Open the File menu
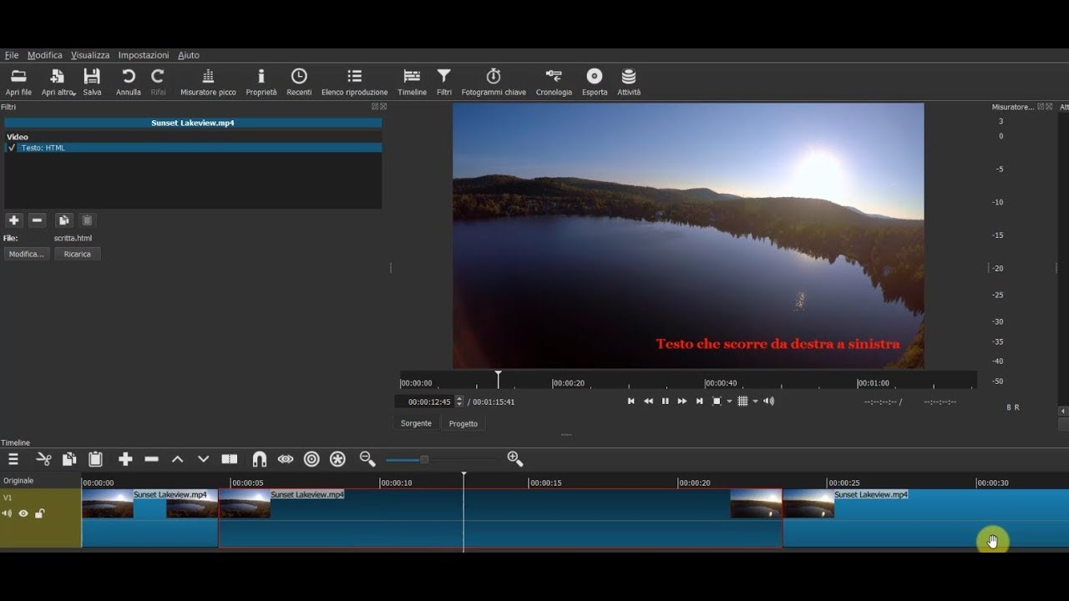This screenshot has height=601, width=1069. (x=12, y=55)
